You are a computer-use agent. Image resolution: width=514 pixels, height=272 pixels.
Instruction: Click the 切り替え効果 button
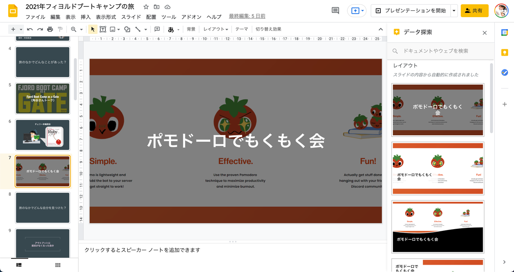point(269,29)
